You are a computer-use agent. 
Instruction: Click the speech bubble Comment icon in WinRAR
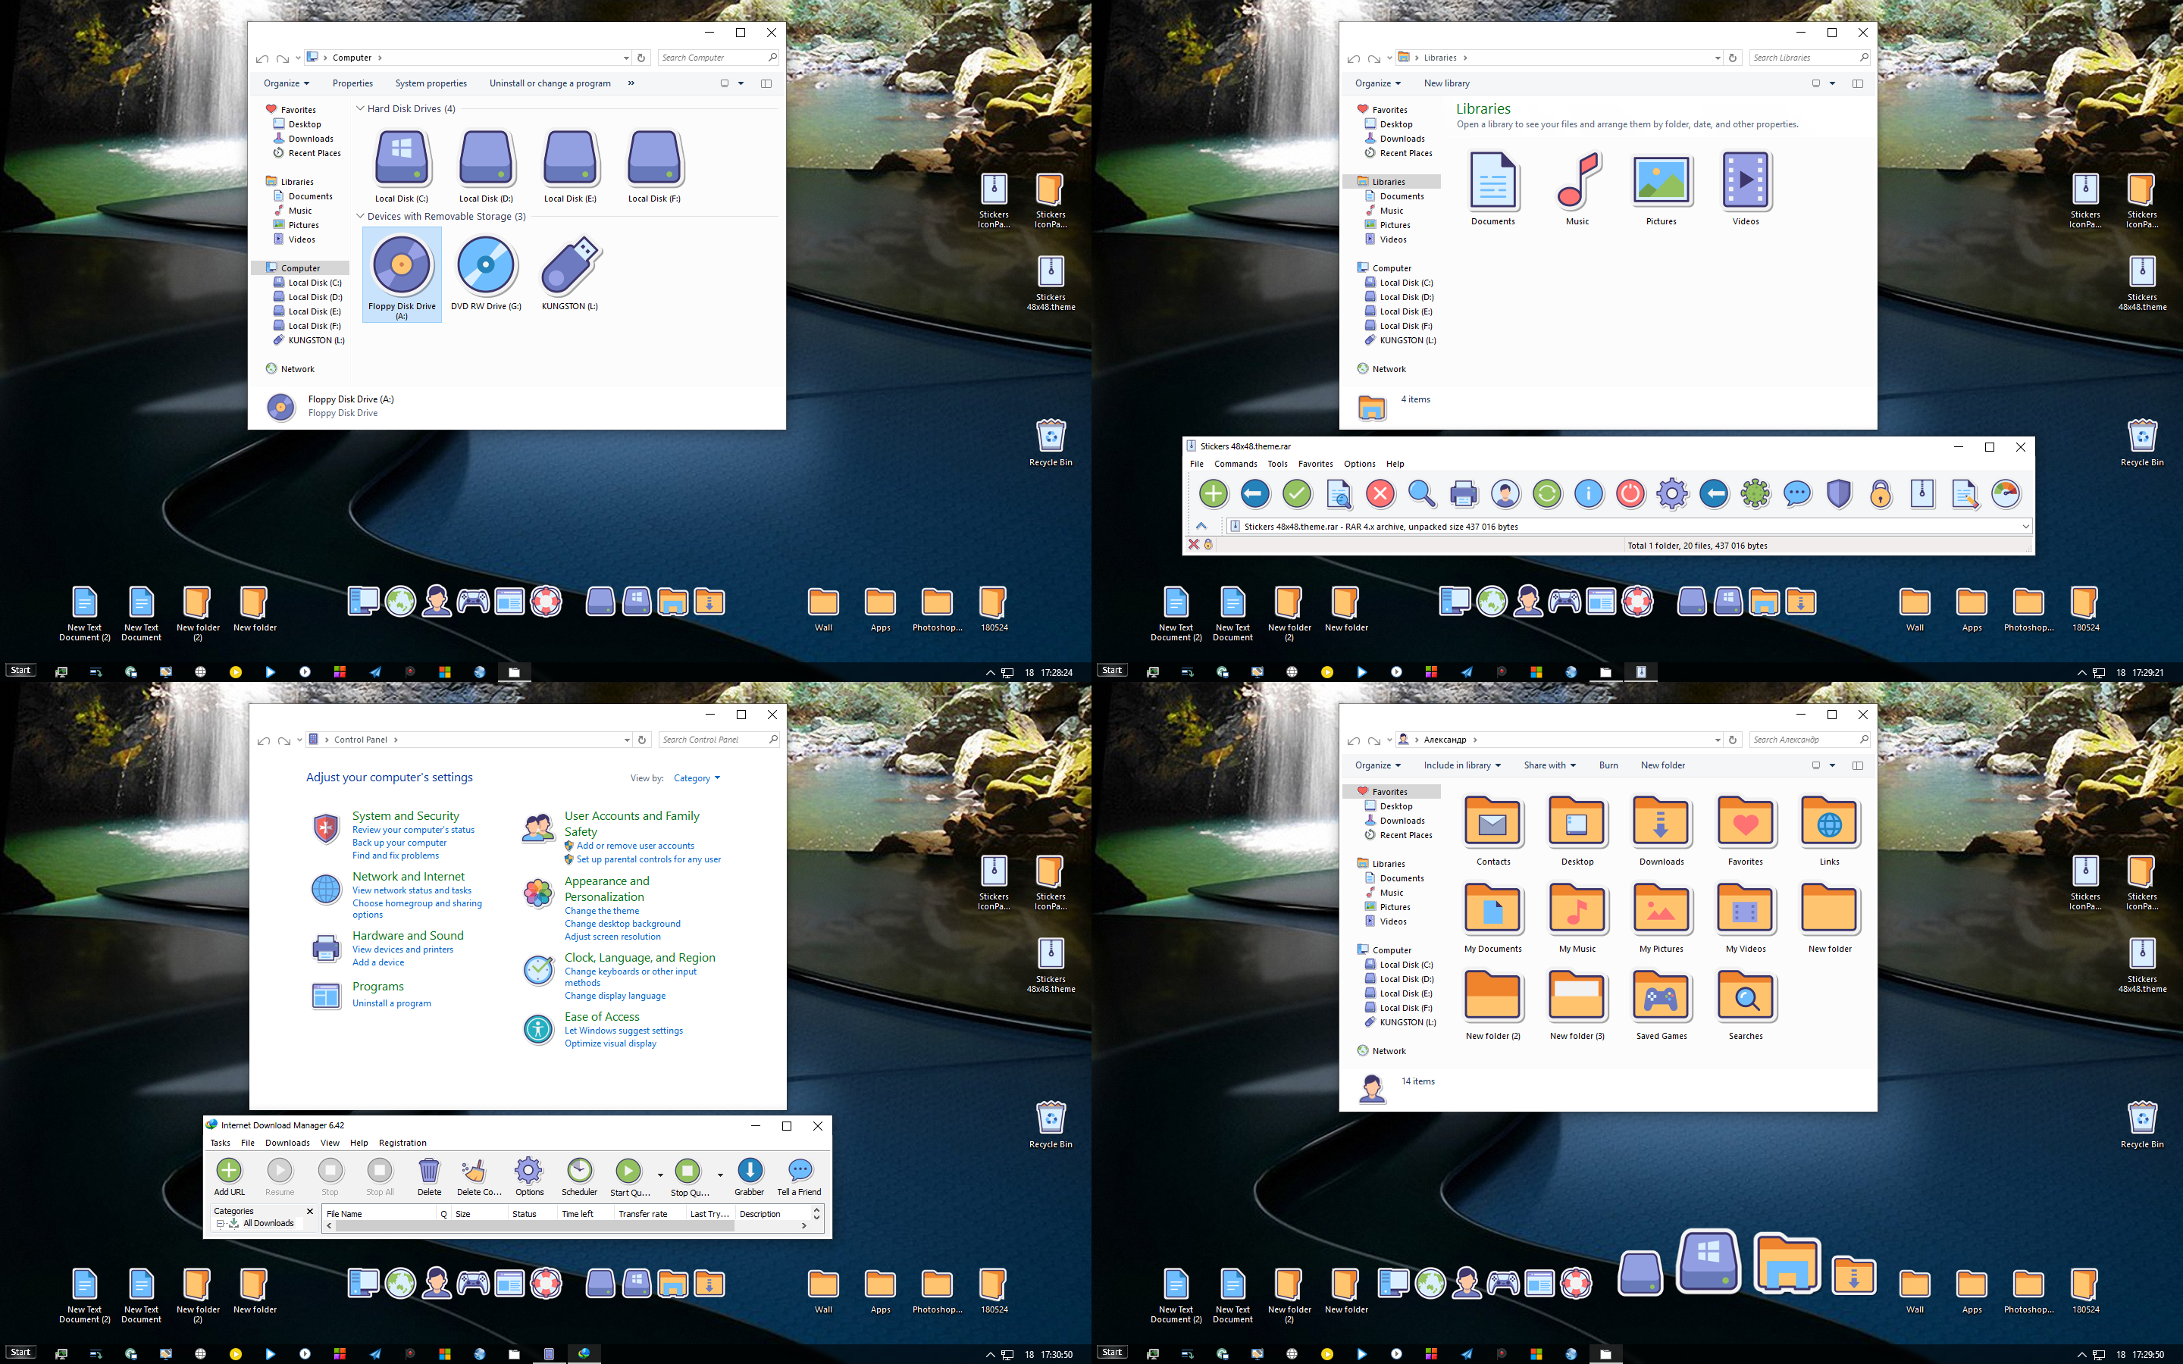tap(1797, 493)
